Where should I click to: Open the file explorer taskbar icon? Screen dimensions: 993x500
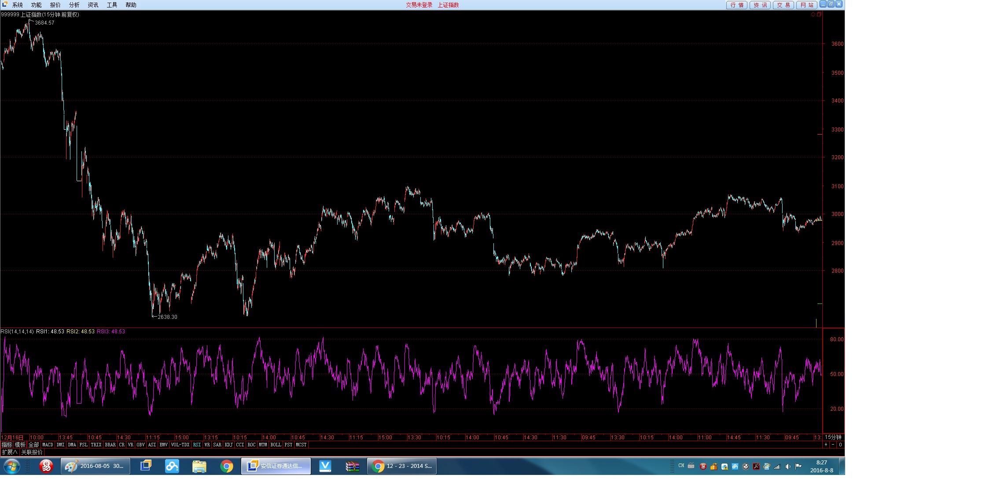(199, 466)
